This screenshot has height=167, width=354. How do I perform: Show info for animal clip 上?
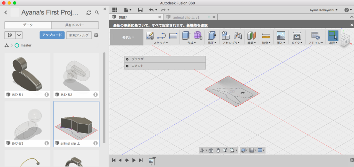click(x=95, y=143)
